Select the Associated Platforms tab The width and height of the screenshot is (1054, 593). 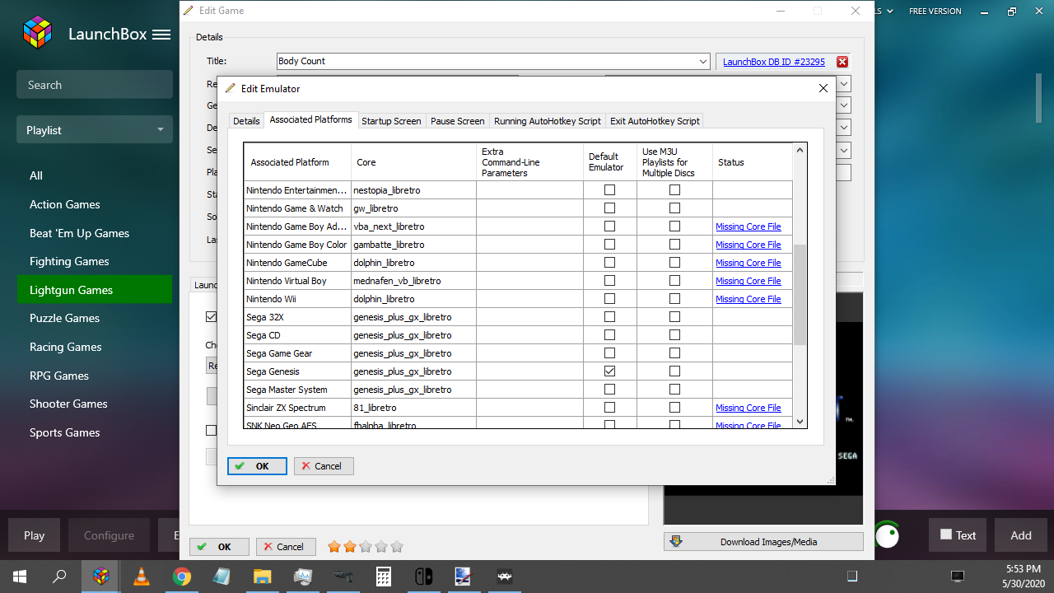coord(311,120)
